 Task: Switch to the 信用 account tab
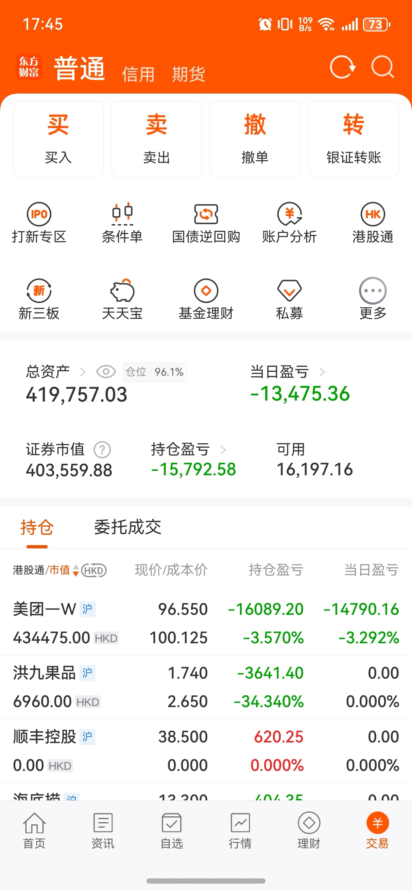coord(138,74)
